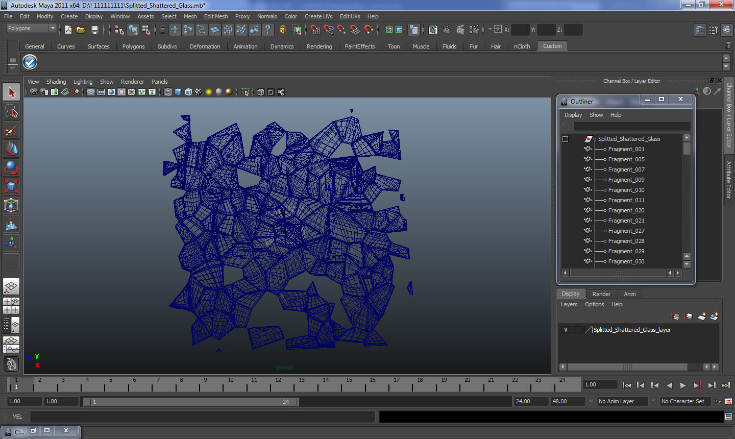The image size is (735, 439).
Task: Enable textured display checker icon
Action: (x=199, y=92)
